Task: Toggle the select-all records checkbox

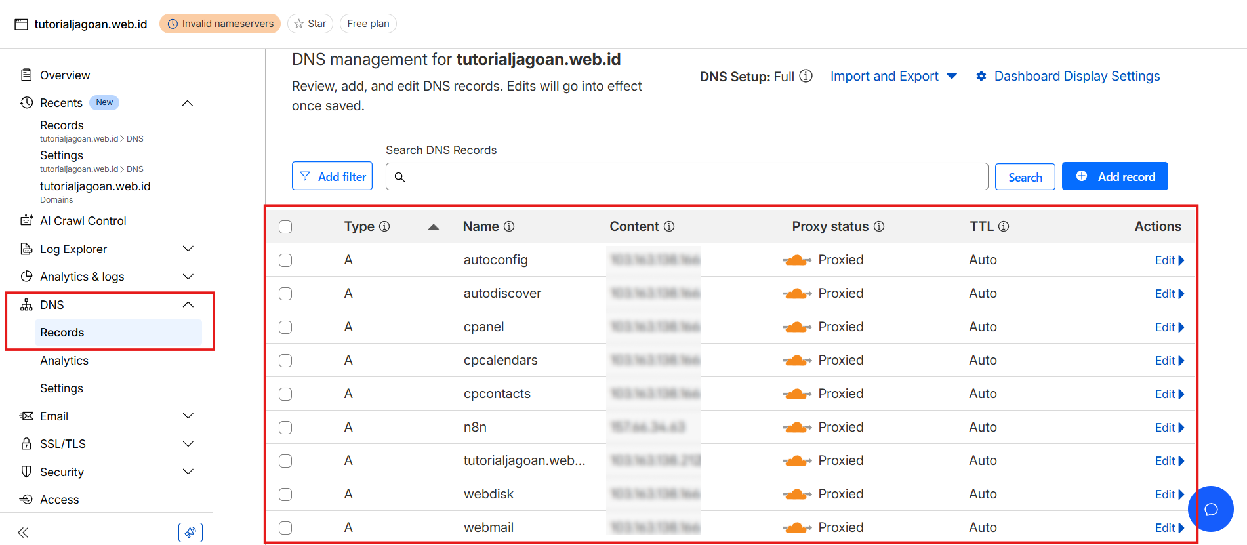Action: click(x=285, y=227)
